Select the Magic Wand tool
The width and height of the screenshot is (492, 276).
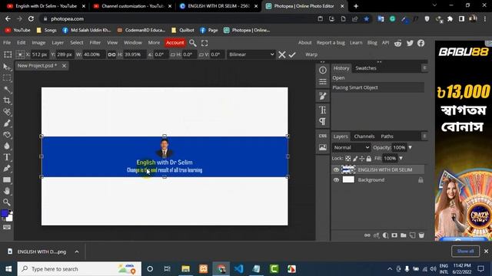point(7,90)
